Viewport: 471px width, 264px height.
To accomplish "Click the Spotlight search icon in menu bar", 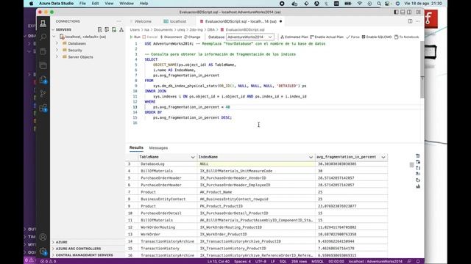I will (379, 3).
